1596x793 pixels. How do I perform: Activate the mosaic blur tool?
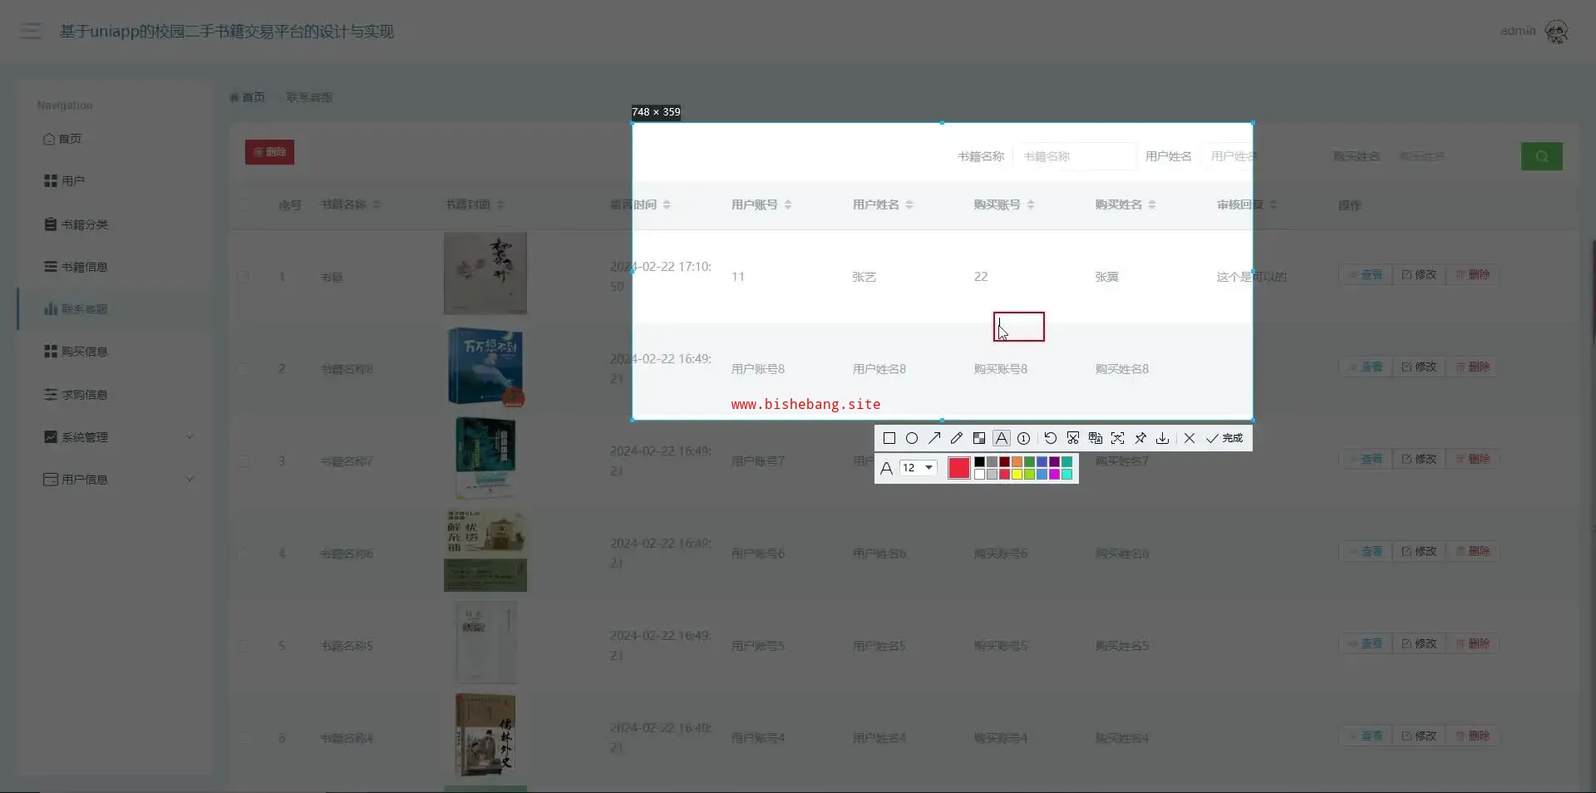point(979,438)
